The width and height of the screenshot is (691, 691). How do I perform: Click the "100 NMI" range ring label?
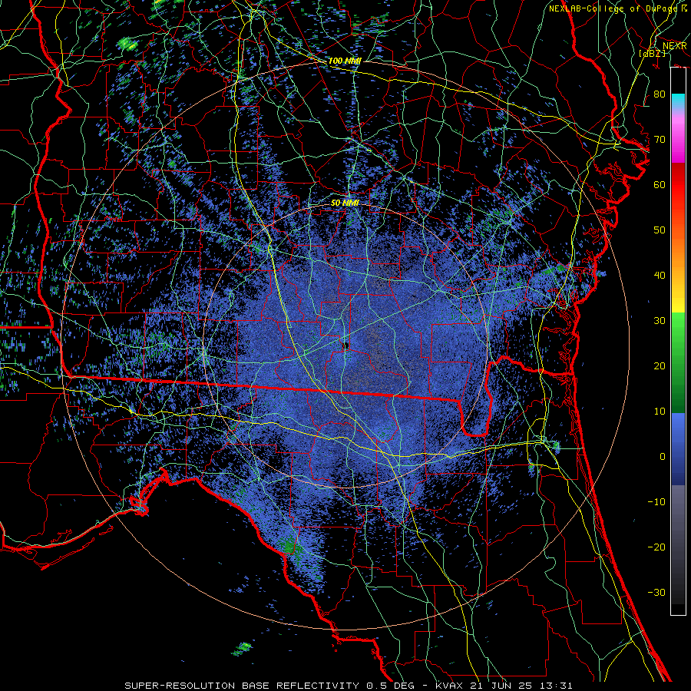point(345,61)
